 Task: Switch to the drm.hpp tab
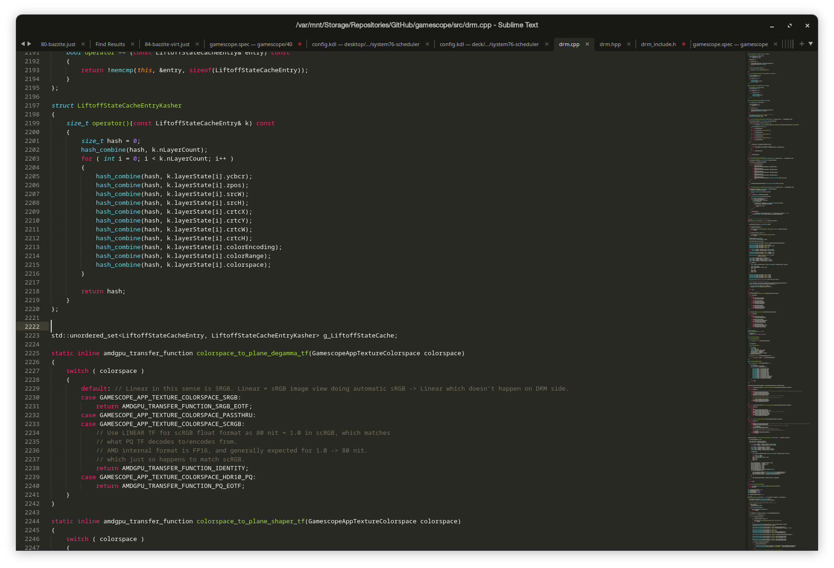click(x=610, y=44)
